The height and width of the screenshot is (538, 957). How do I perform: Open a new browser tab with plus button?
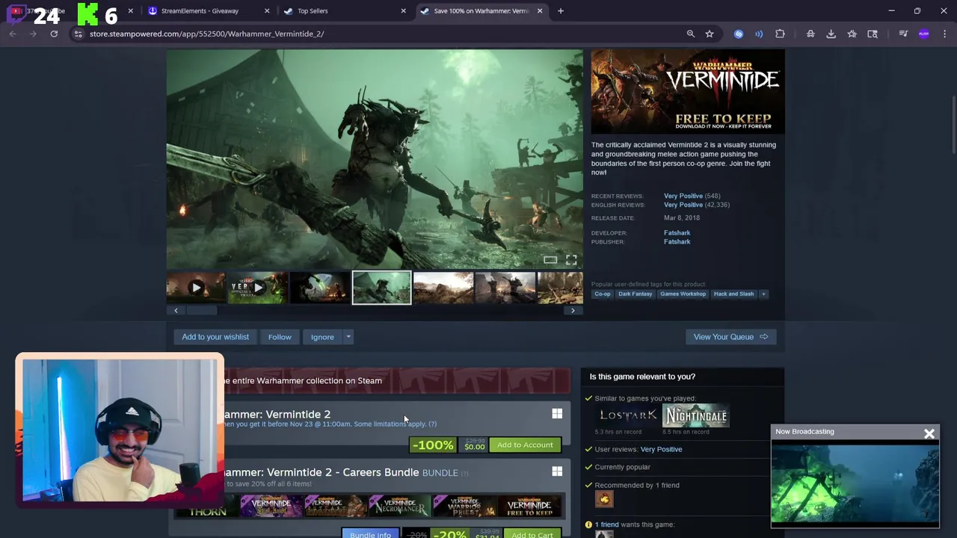[561, 10]
